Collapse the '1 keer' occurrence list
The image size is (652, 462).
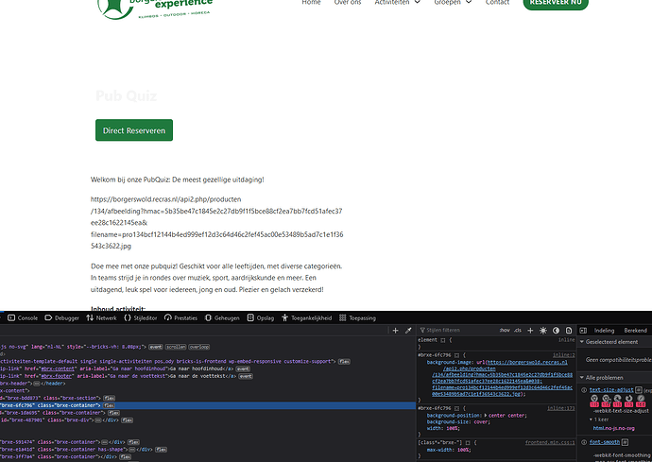[x=592, y=419]
